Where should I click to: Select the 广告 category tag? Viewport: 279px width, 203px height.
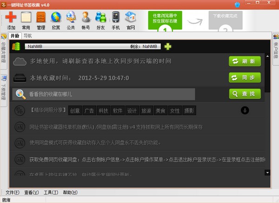pyautogui.click(x=89, y=111)
